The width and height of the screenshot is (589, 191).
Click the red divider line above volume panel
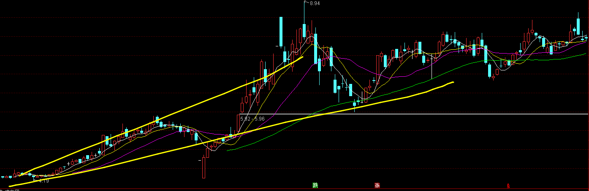tap(296, 188)
